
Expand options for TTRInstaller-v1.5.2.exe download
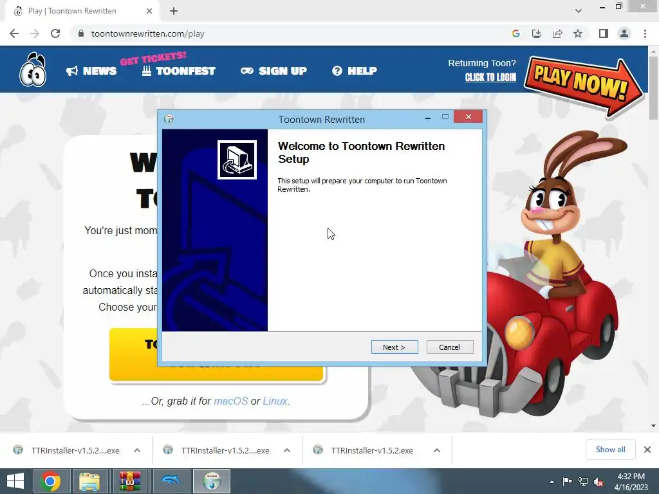[x=437, y=450]
